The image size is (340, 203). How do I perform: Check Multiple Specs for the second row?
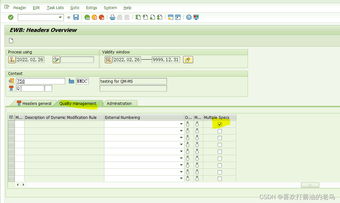coord(220,131)
